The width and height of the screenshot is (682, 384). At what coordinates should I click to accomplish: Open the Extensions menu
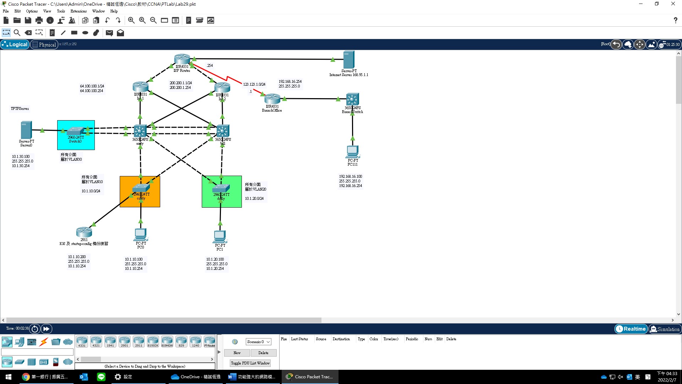(x=79, y=11)
